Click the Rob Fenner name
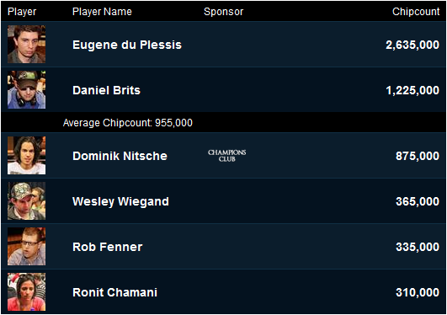447x315 pixels. coord(108,247)
